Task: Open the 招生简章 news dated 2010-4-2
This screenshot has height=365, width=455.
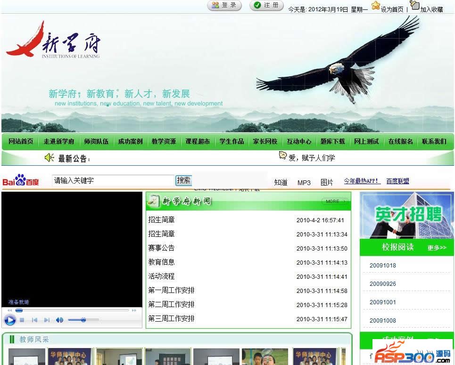Action: pyautogui.click(x=161, y=220)
